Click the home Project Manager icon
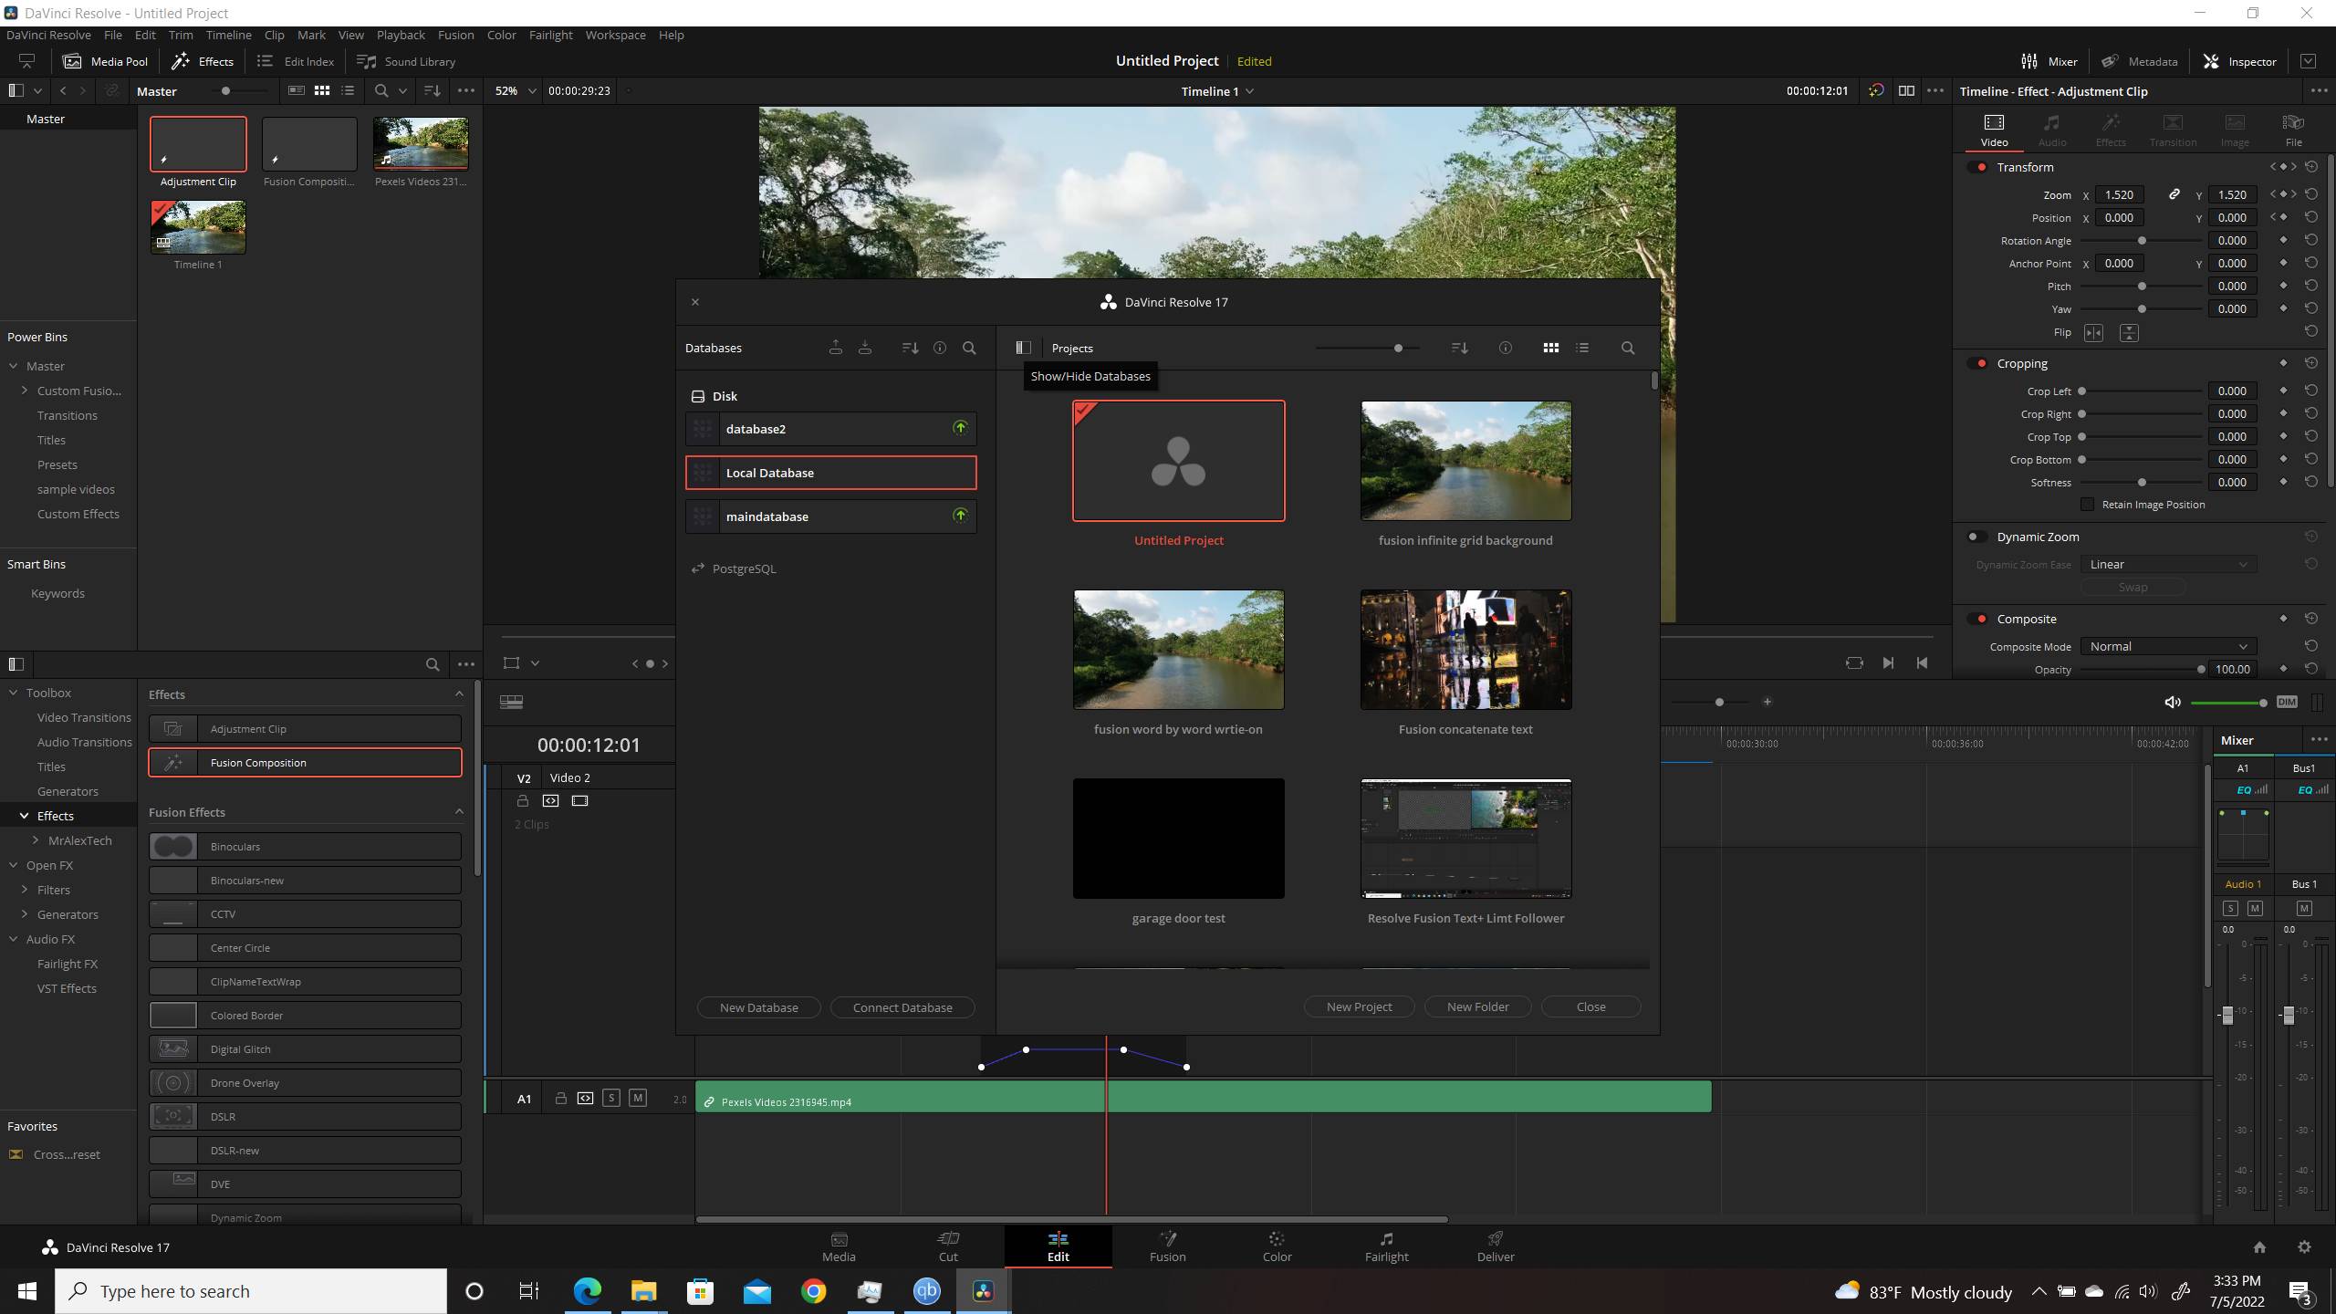The width and height of the screenshot is (2336, 1314). click(x=2259, y=1246)
